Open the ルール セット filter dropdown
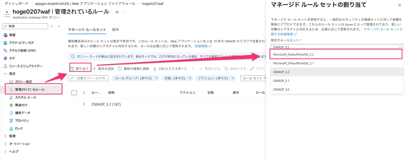The width and height of the screenshot is (406, 161). coord(253,78)
